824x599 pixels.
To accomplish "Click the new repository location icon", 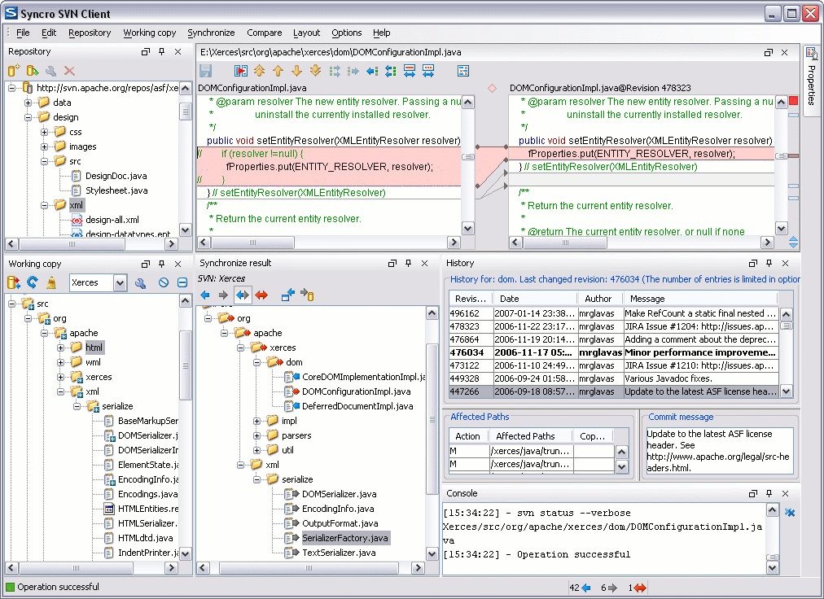I will pos(14,72).
